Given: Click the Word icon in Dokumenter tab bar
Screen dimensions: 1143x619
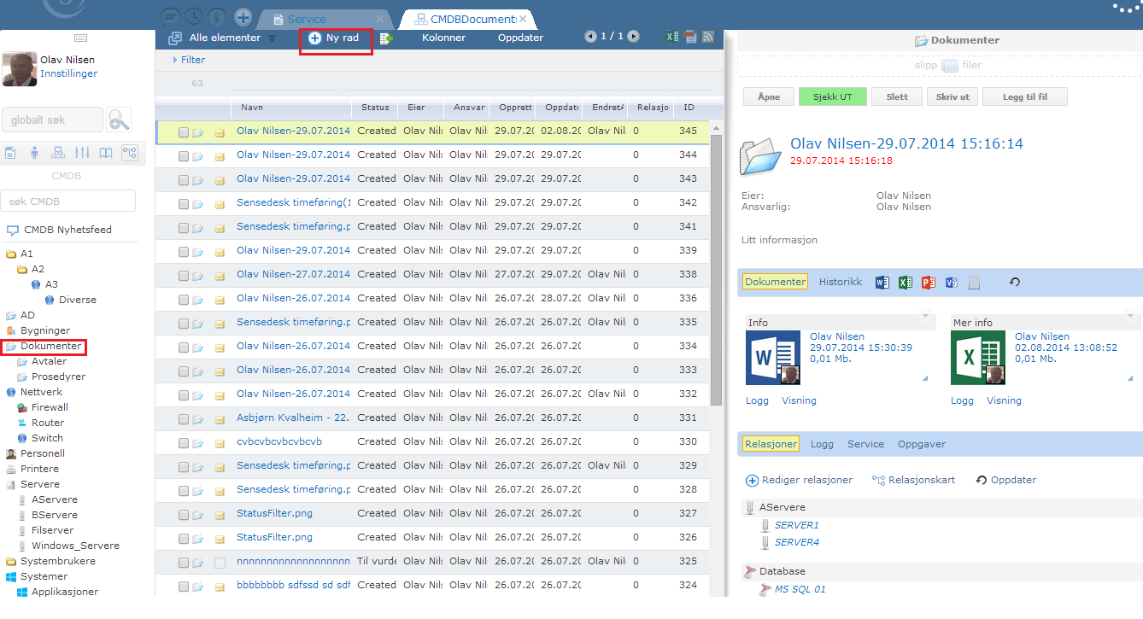Looking at the screenshot, I should (882, 283).
